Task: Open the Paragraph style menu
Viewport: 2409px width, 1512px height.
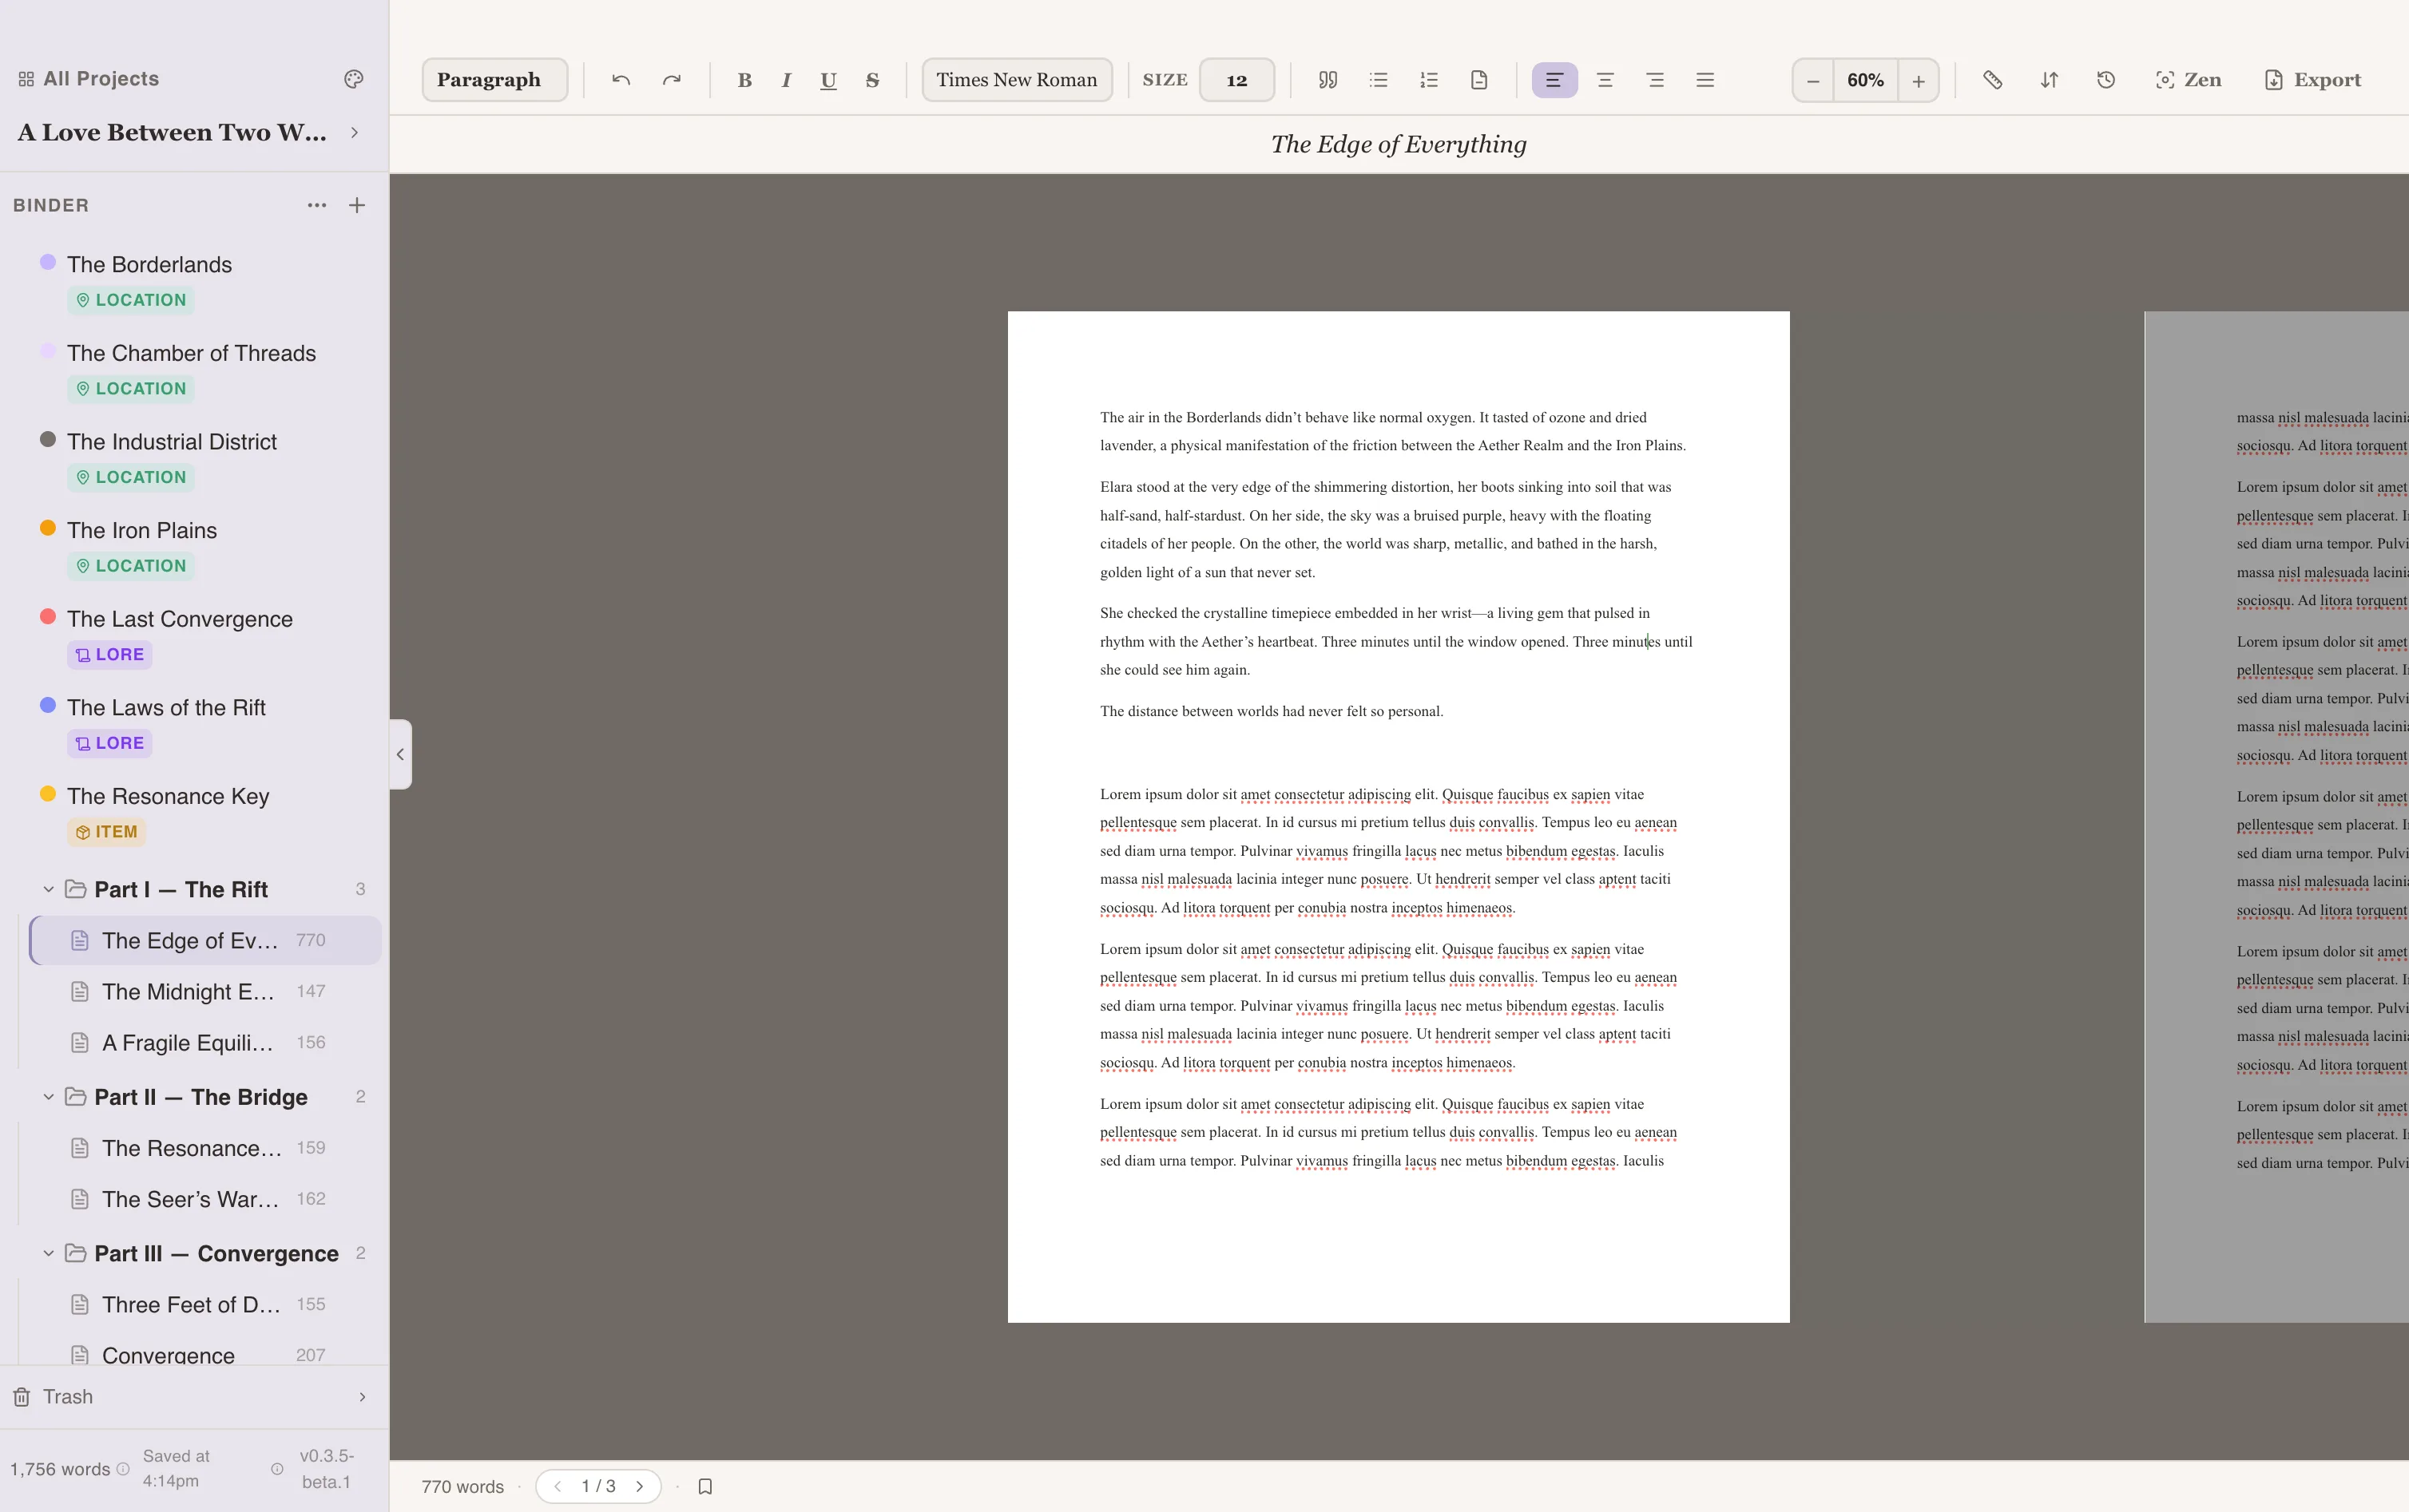Action: (494, 79)
